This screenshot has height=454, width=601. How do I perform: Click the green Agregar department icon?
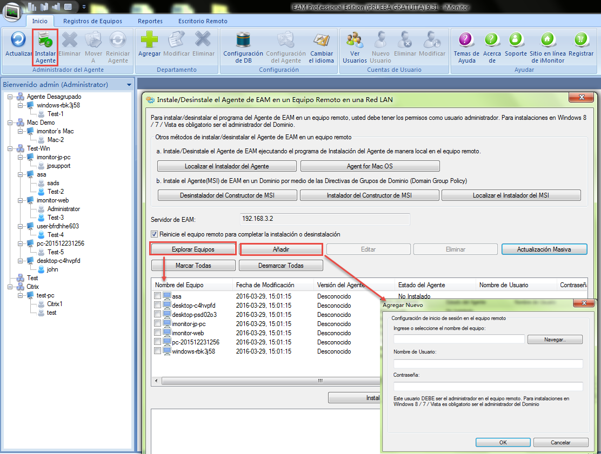[x=149, y=40]
